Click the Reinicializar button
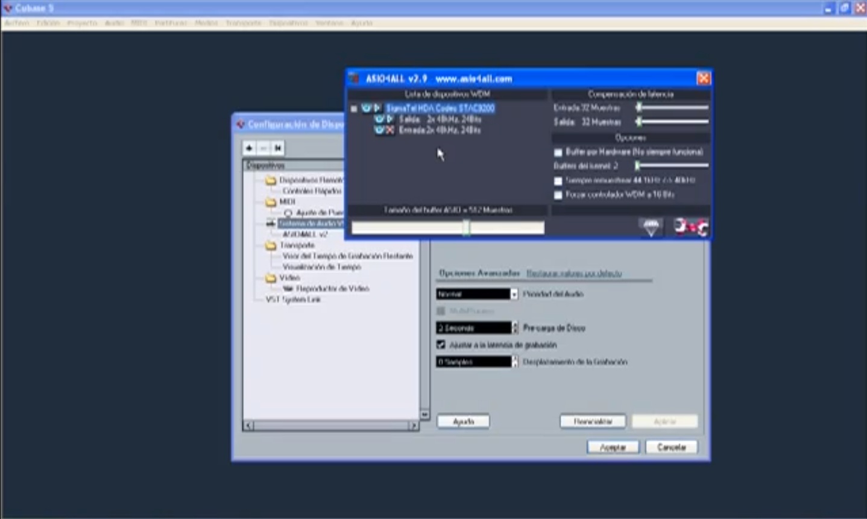Screen dimensions: 867x519 [x=593, y=421]
